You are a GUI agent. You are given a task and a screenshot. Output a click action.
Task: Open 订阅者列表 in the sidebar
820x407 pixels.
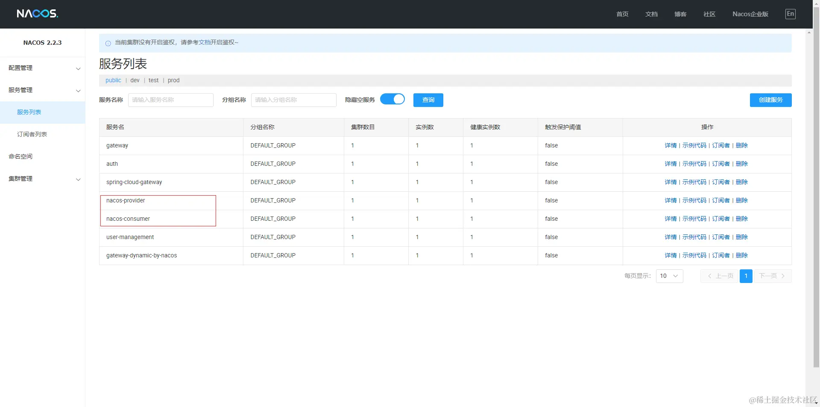click(43, 135)
